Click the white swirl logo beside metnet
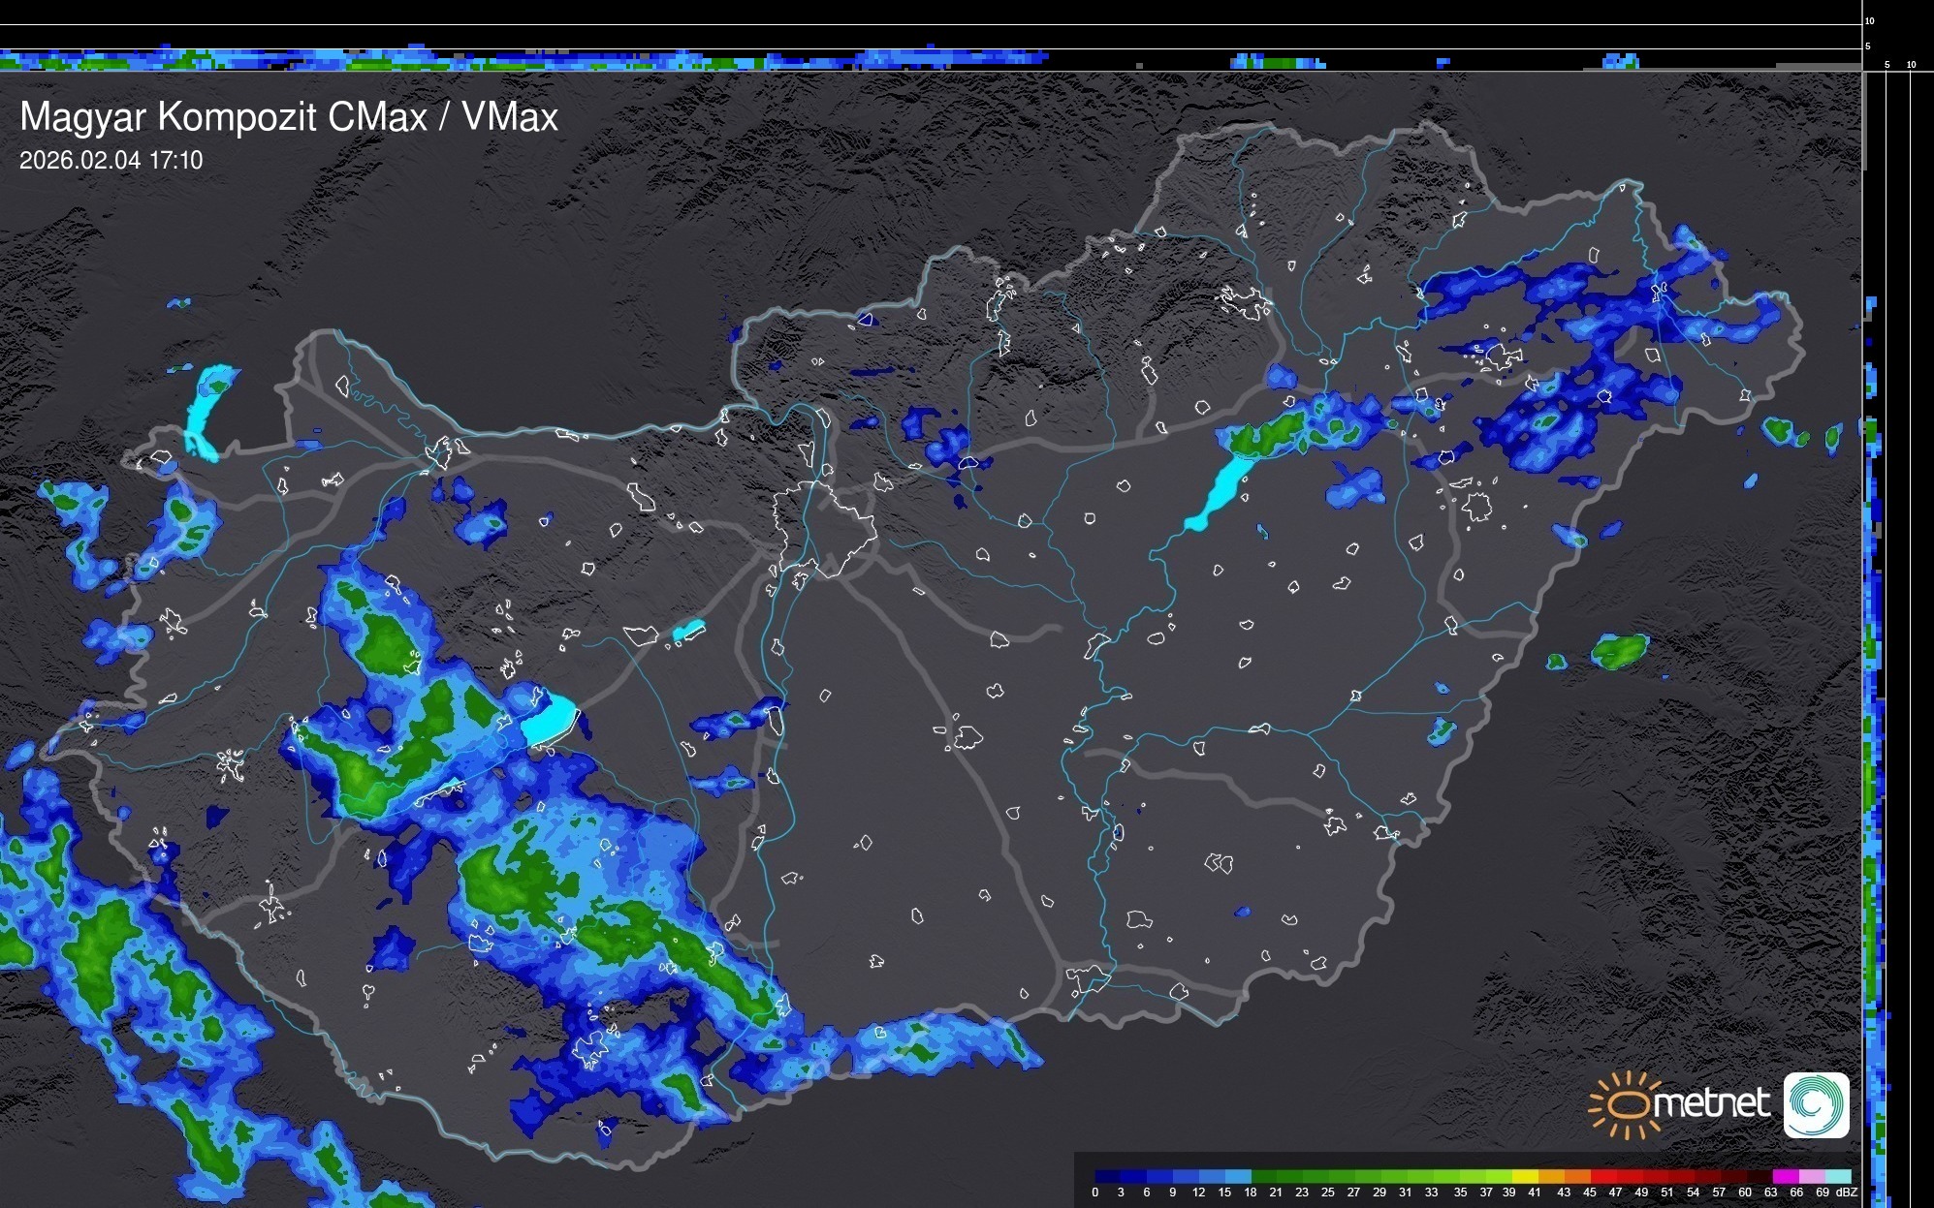The image size is (1934, 1208). point(1816,1104)
